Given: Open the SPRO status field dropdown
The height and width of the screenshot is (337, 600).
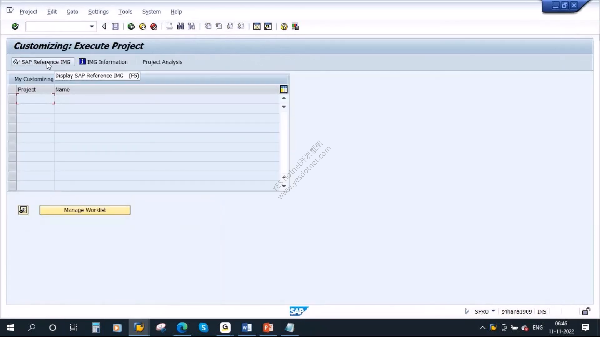Looking at the screenshot, I should (x=493, y=311).
